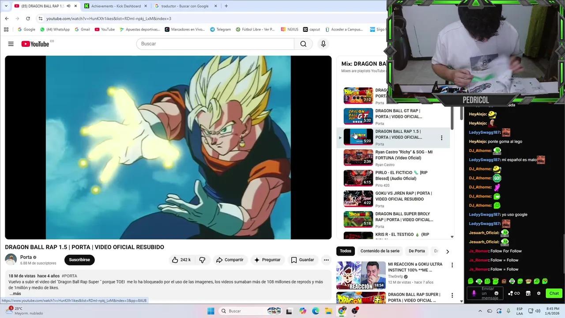Toggle Guardar to save the video
This screenshot has height=318, width=565.
pos(303,260)
